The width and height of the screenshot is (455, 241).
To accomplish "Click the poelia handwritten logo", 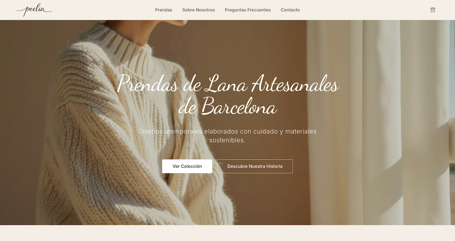I will tap(34, 10).
